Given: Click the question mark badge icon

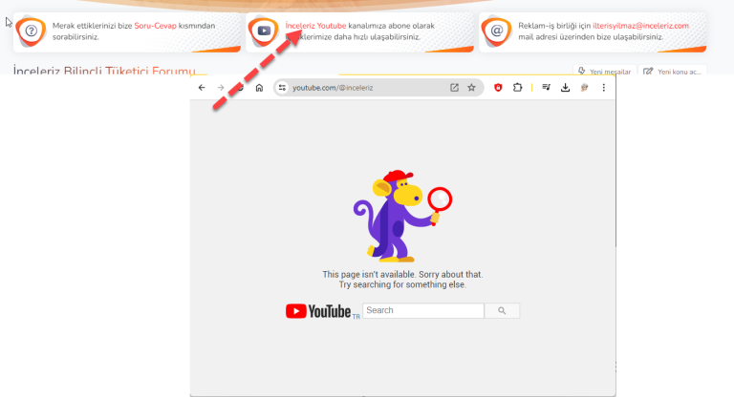Looking at the screenshot, I should (31, 31).
